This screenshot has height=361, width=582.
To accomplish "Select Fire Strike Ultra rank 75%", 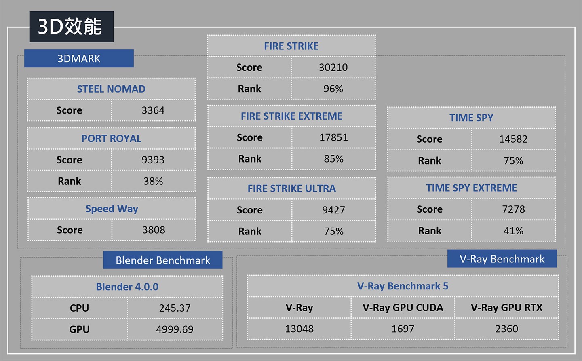I will click(x=334, y=231).
